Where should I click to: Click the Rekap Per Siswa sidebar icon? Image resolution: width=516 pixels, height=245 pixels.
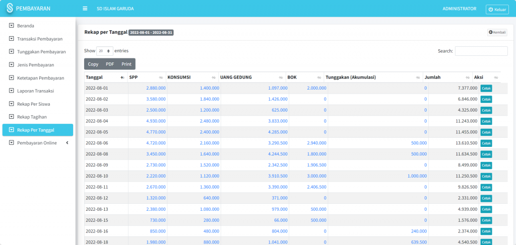pos(12,104)
